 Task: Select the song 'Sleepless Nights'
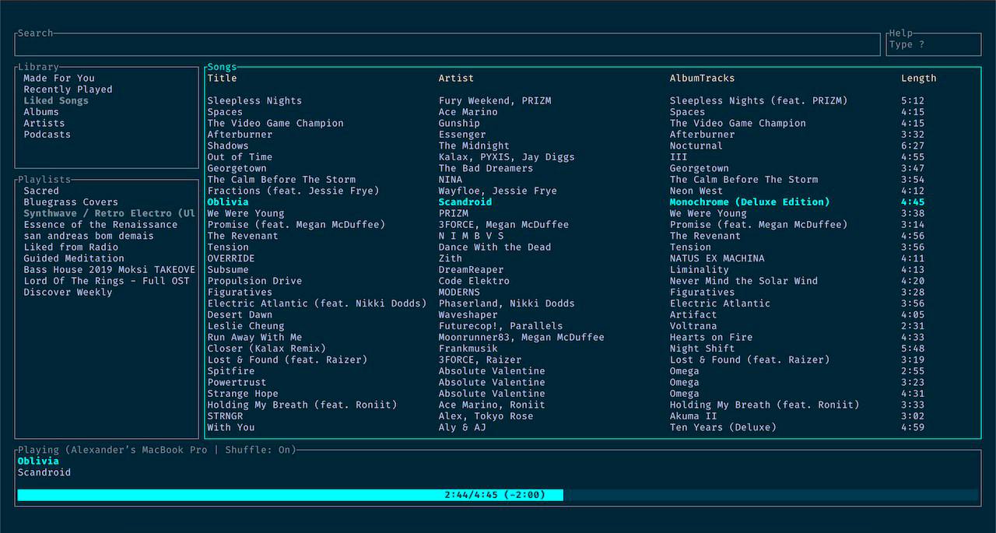(254, 100)
